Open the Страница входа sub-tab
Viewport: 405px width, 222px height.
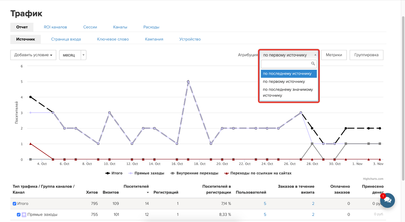pos(66,39)
